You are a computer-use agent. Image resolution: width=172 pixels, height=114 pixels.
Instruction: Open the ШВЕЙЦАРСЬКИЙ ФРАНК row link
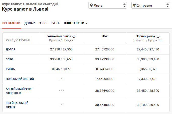[x=17, y=105]
